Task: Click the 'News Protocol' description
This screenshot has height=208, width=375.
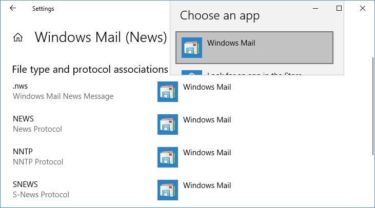Action: tap(37, 129)
